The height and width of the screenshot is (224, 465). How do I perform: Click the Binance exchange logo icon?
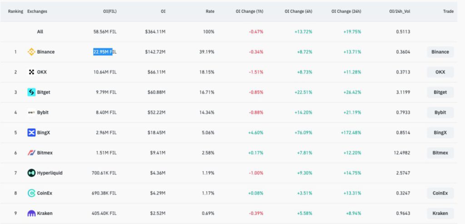[x=31, y=52]
